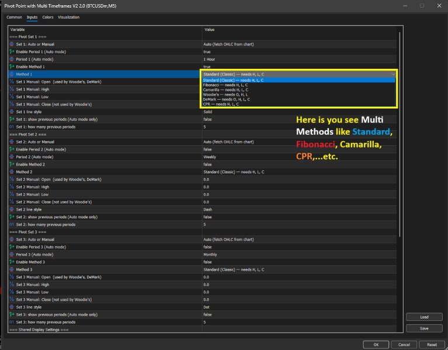Click the OK button
Viewport: 448px width, 350px height.
pyautogui.click(x=376, y=345)
